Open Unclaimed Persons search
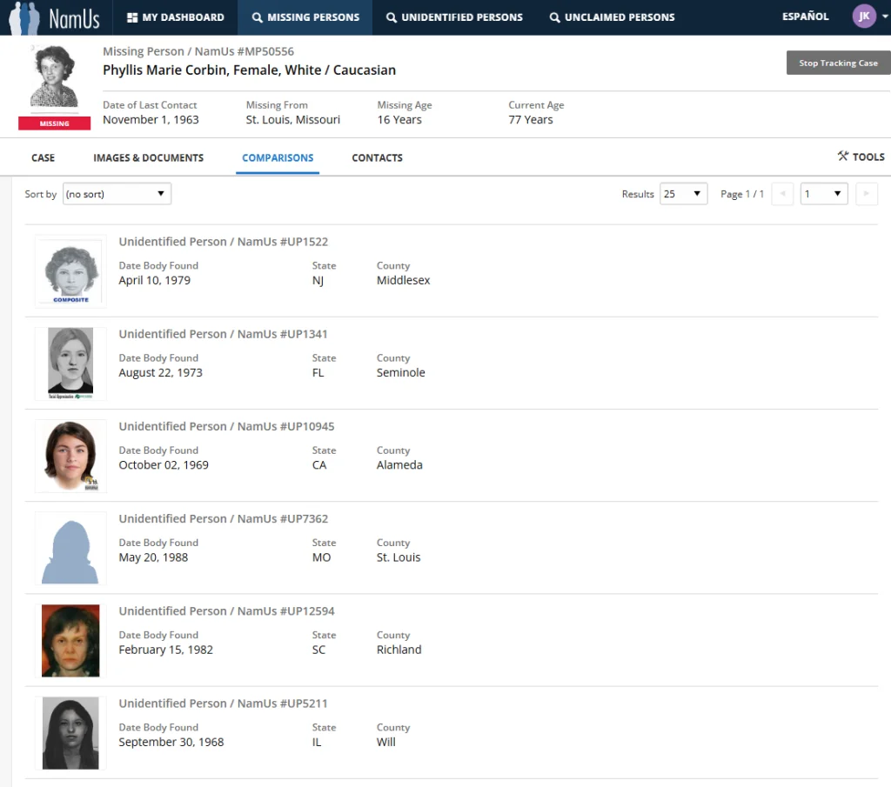The height and width of the screenshot is (787, 891). point(612,17)
